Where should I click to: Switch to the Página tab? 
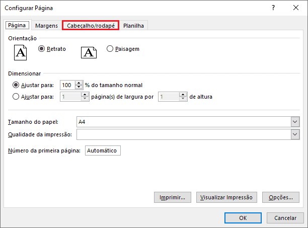(x=17, y=25)
